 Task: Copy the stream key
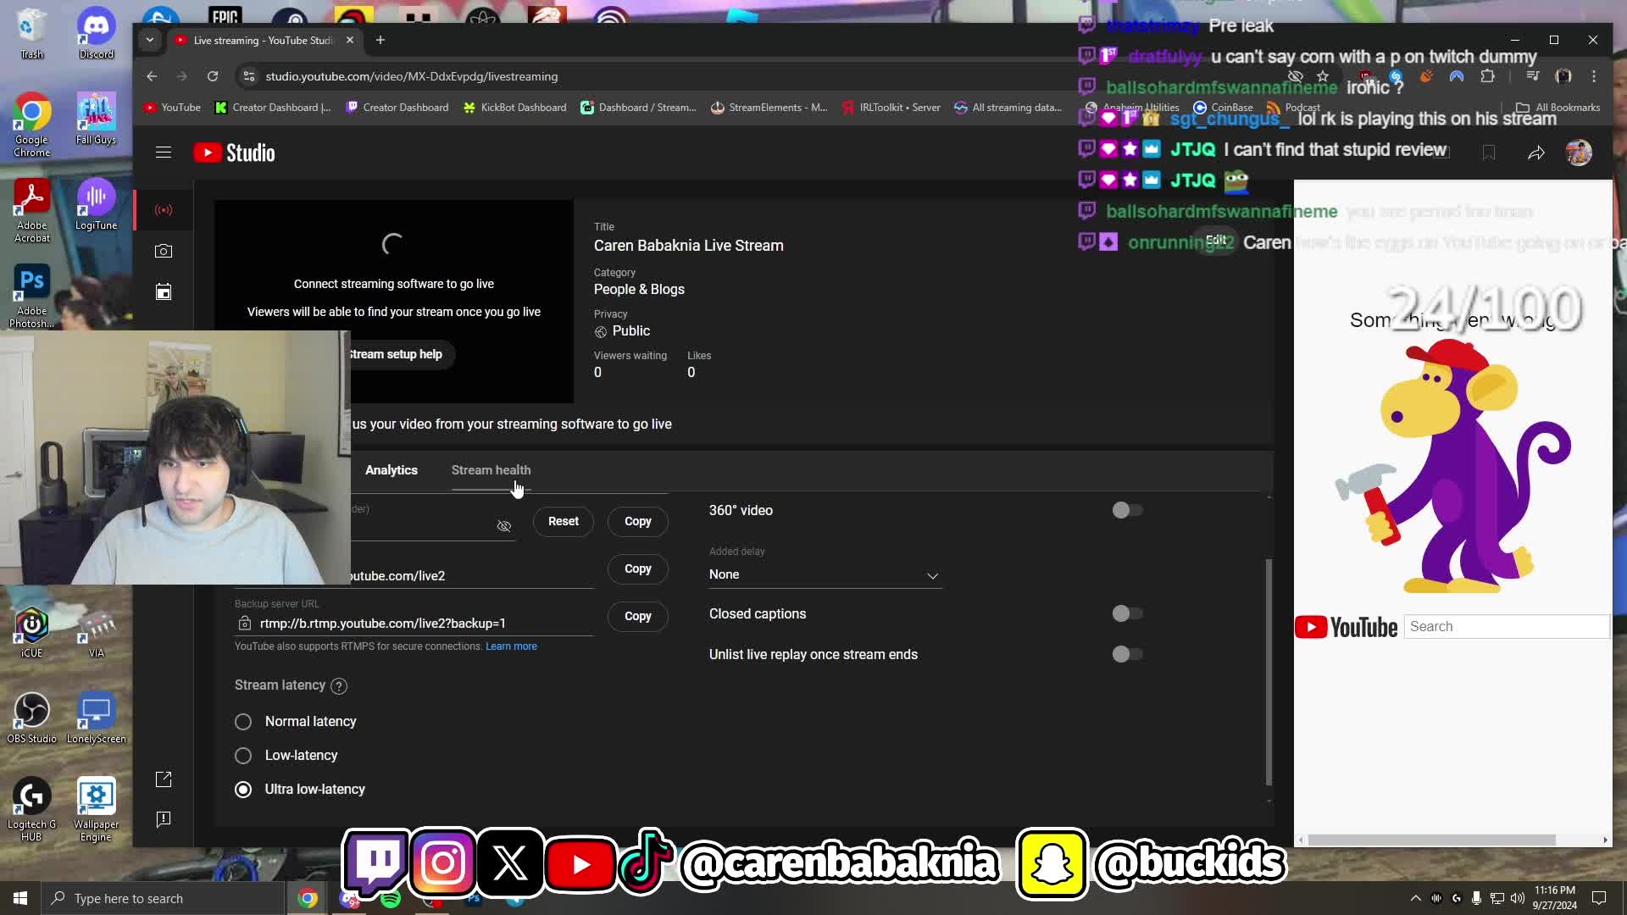638,521
